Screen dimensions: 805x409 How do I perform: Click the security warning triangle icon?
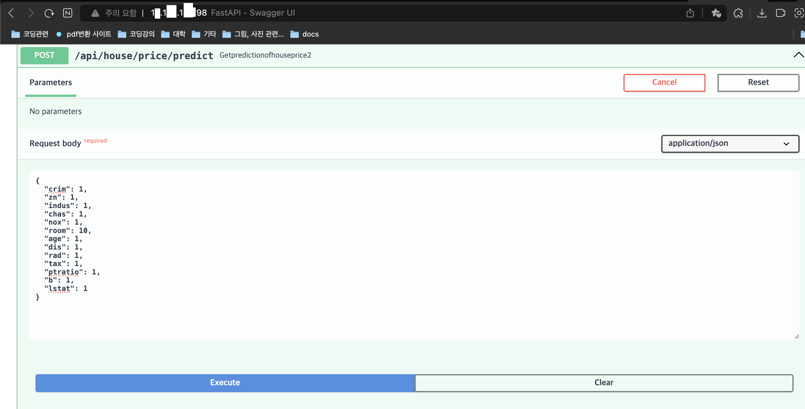(95, 13)
